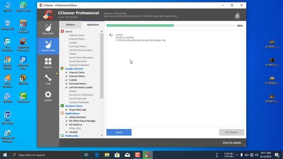Screen dimensions: 283x159
Task: Launch Microsoft Edge from the taskbar
Action: coord(97,155)
